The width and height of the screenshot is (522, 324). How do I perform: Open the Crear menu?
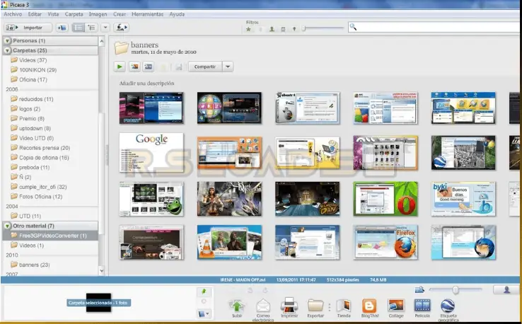[119, 14]
